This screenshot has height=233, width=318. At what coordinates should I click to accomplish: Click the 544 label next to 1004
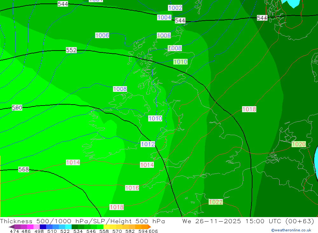click(x=180, y=20)
